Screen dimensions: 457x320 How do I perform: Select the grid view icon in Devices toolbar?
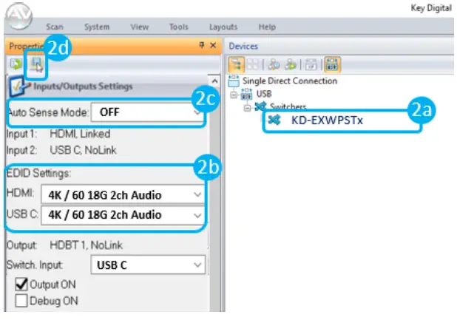coord(253,64)
